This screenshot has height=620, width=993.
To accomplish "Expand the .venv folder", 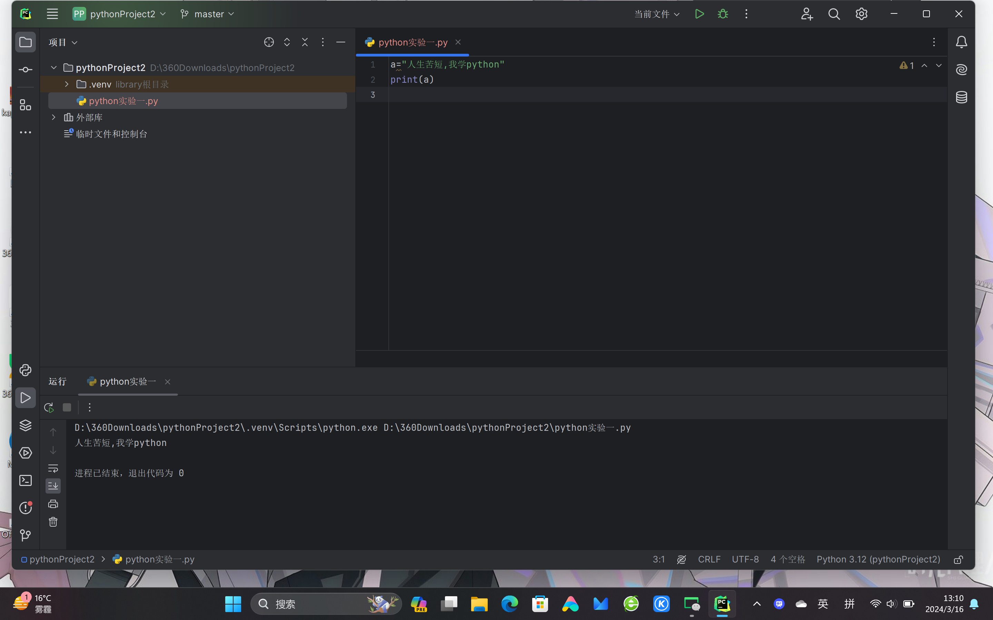I will point(67,84).
